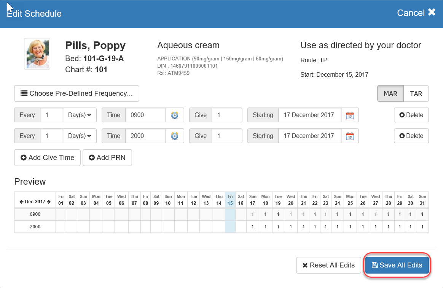Open calendar picker for second Starting date
The image size is (443, 288).
tap(350, 136)
